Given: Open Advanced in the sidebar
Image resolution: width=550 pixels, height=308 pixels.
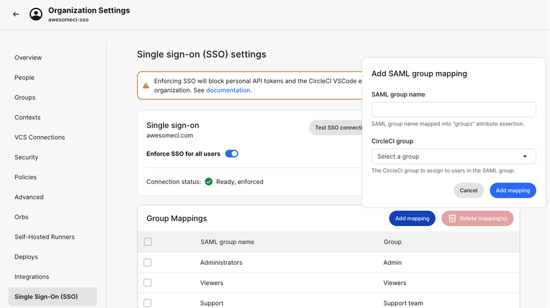Looking at the screenshot, I should (x=29, y=197).
